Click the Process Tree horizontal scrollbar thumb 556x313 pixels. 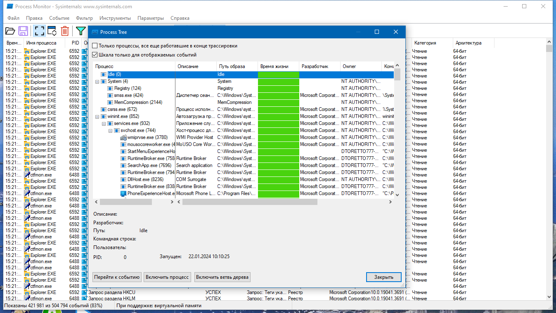[250, 202]
